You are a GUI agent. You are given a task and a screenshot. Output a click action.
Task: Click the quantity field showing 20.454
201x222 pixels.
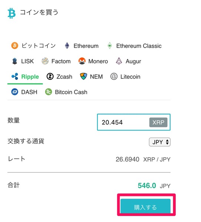click(134, 122)
